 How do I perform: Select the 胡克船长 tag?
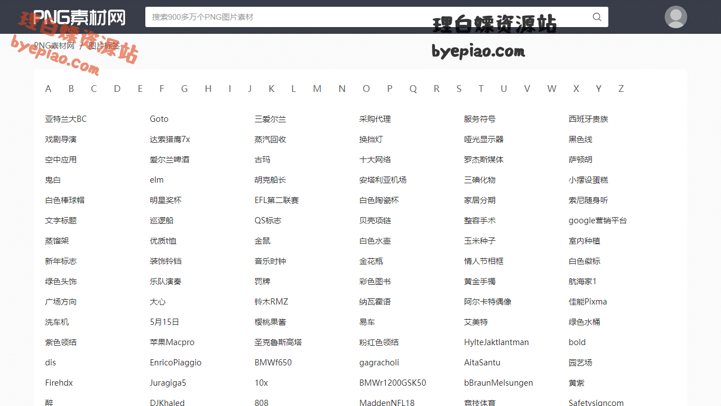click(270, 180)
